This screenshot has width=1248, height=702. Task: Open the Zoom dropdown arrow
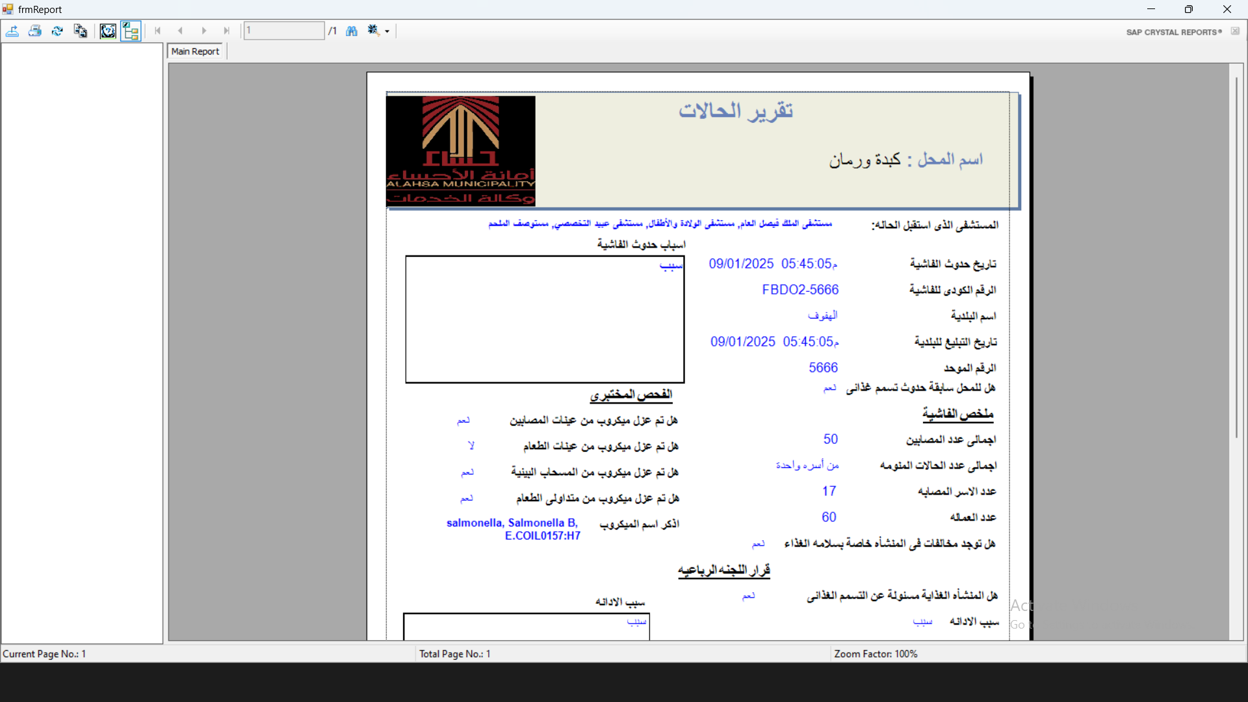pos(387,31)
